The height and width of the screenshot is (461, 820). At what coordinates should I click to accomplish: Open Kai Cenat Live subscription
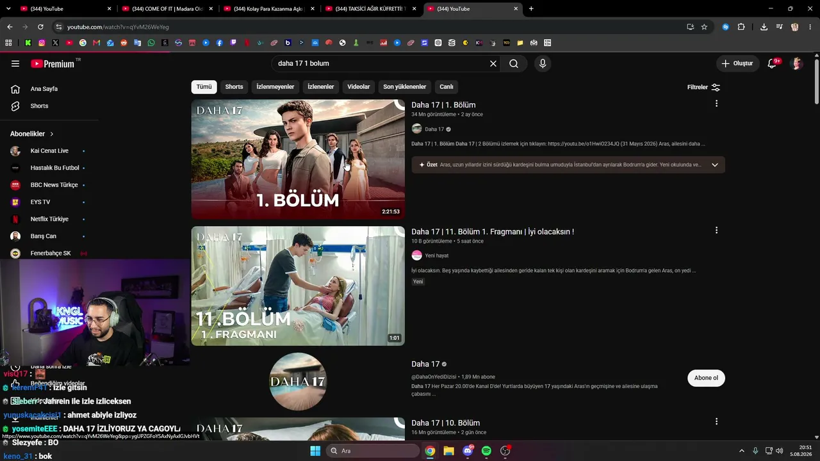tap(49, 150)
